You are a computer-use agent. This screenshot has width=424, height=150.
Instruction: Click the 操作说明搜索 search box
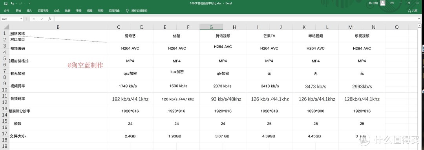click(x=139, y=11)
